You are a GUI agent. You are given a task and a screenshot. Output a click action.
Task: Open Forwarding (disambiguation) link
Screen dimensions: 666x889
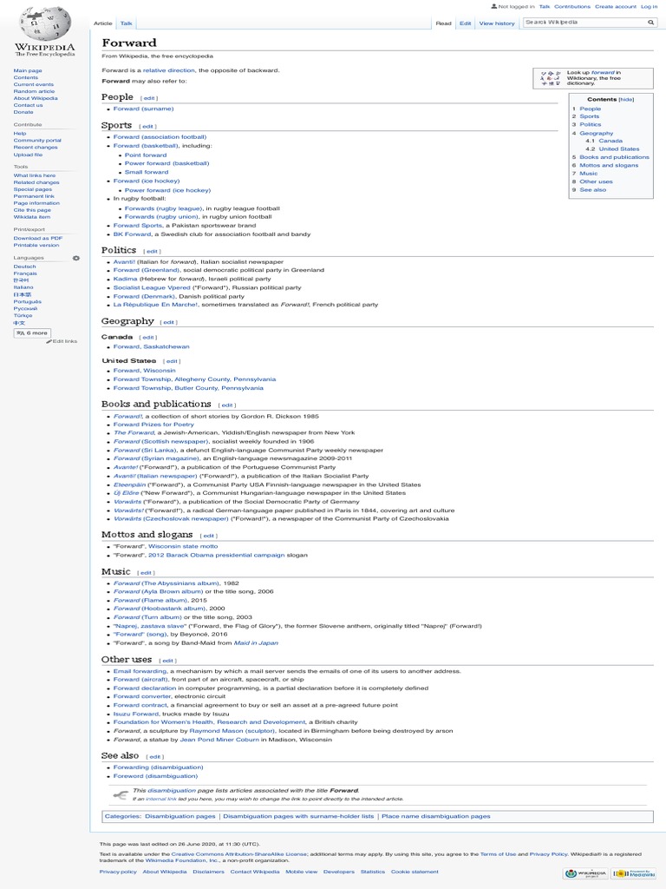click(158, 767)
